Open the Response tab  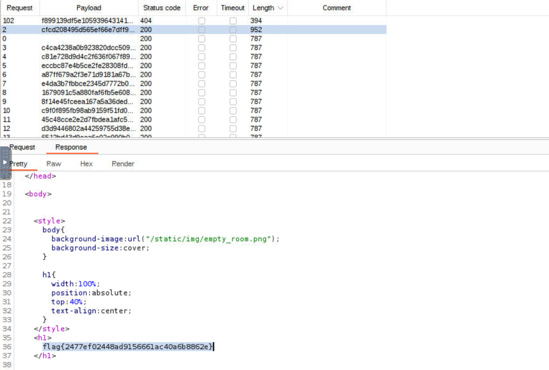pyautogui.click(x=71, y=147)
